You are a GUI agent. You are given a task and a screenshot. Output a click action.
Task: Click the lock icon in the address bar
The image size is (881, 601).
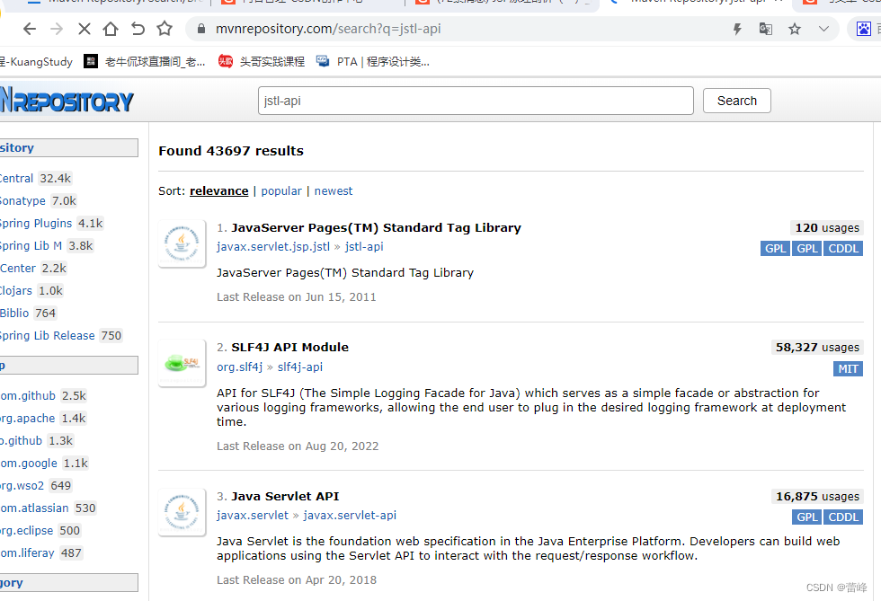pos(200,29)
